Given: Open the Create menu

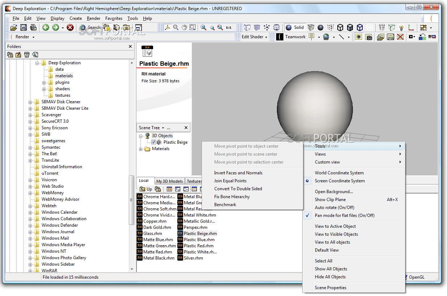Looking at the screenshot, I should coord(76,18).
